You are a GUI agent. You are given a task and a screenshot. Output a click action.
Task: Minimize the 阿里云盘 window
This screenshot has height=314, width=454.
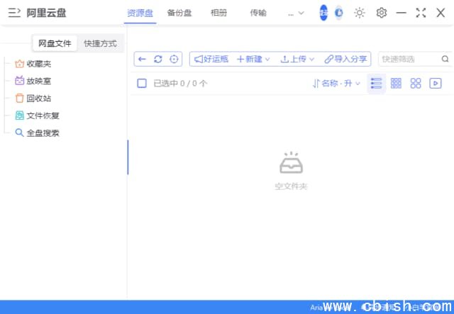pos(402,13)
